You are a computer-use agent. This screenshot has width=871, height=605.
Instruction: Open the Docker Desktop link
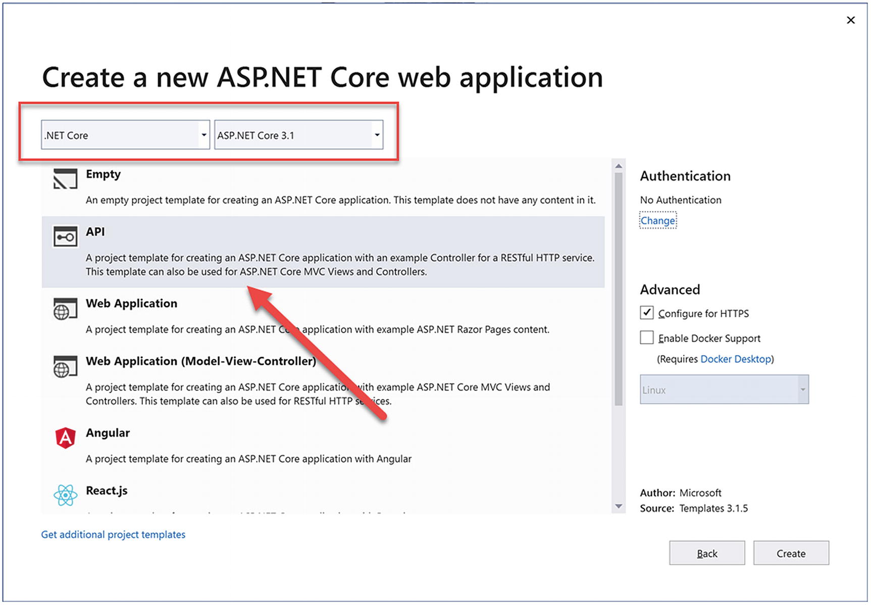coord(736,359)
